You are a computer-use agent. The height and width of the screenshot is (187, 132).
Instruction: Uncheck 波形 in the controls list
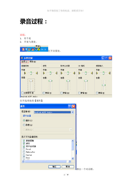coord(24,144)
